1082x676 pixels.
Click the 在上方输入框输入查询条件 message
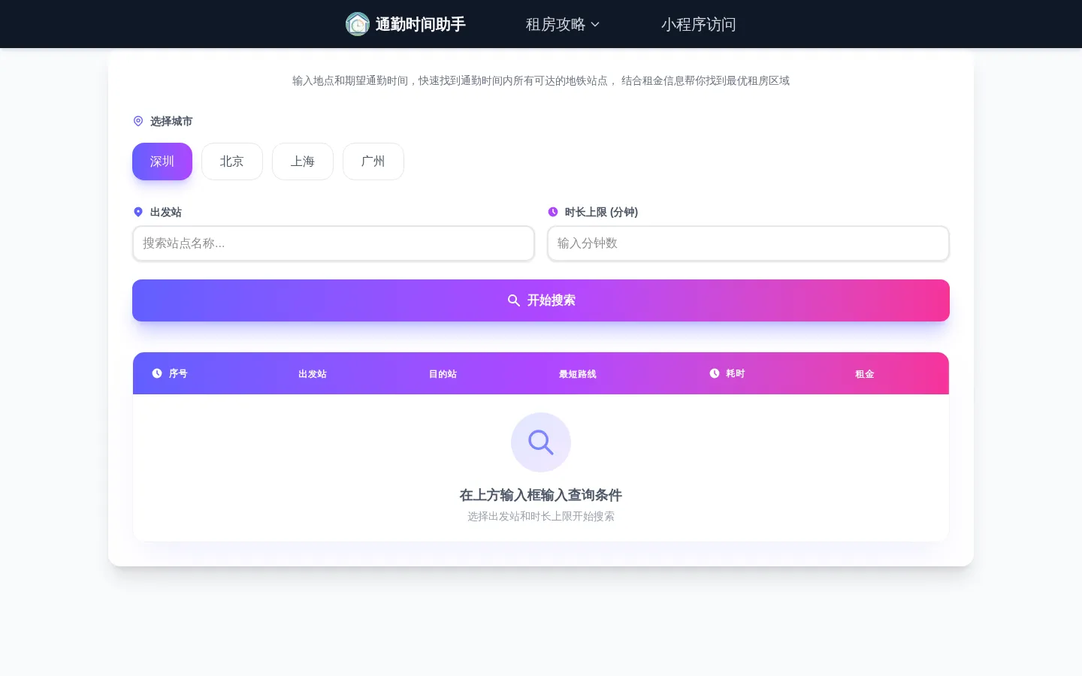[x=541, y=495]
